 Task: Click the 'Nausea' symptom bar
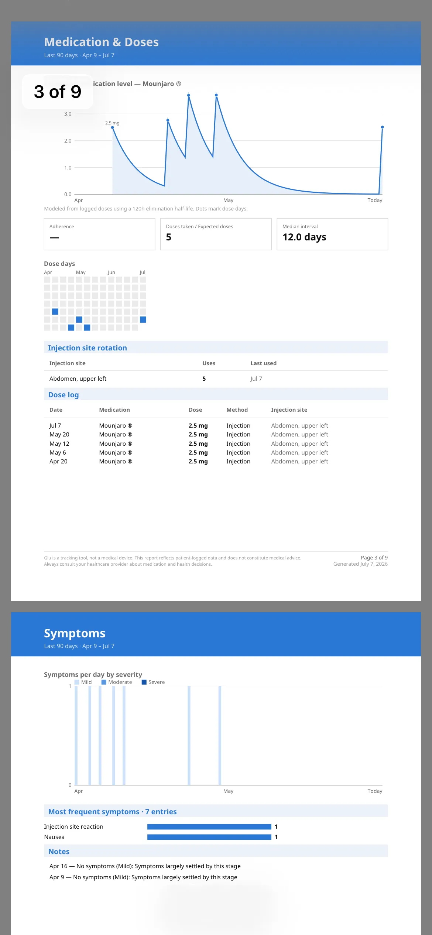pyautogui.click(x=209, y=837)
